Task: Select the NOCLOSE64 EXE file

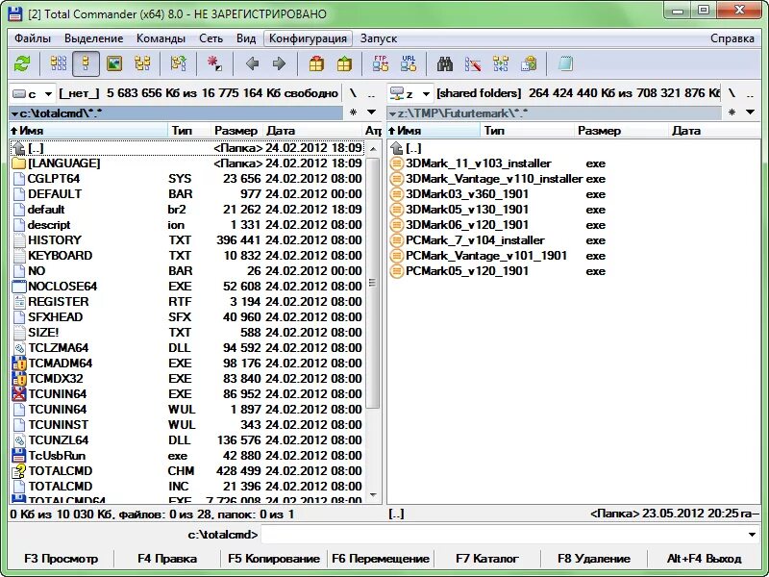Action: point(187,287)
